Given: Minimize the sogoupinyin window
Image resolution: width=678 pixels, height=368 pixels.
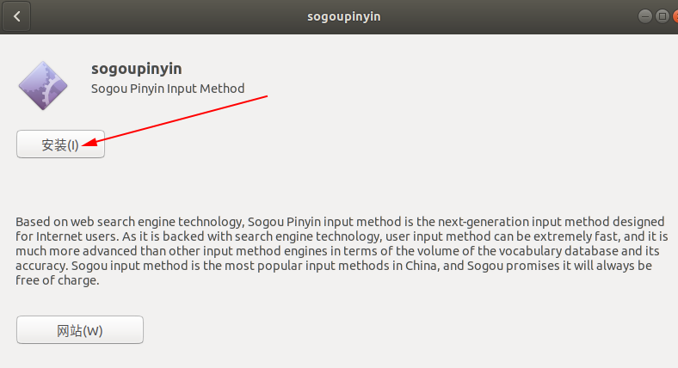Looking at the screenshot, I should click(x=644, y=16).
